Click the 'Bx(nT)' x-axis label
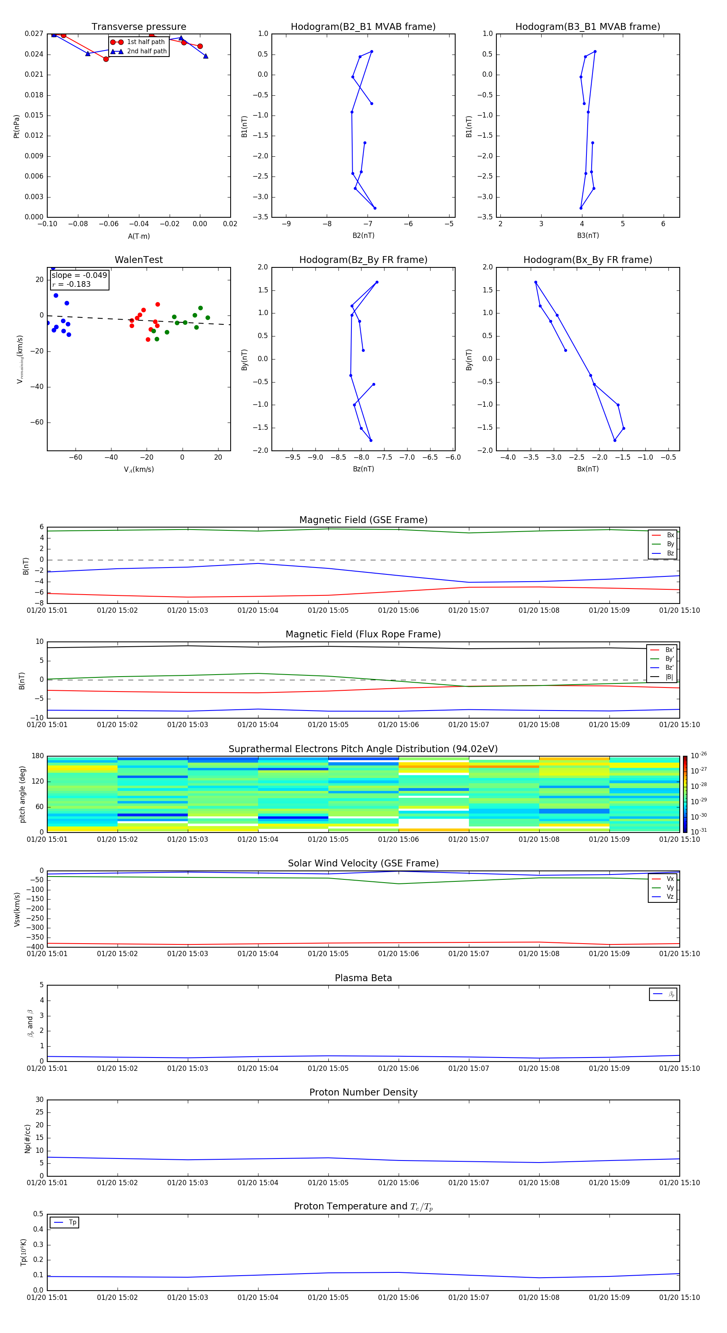The height and width of the screenshot is (1333, 727). (588, 469)
